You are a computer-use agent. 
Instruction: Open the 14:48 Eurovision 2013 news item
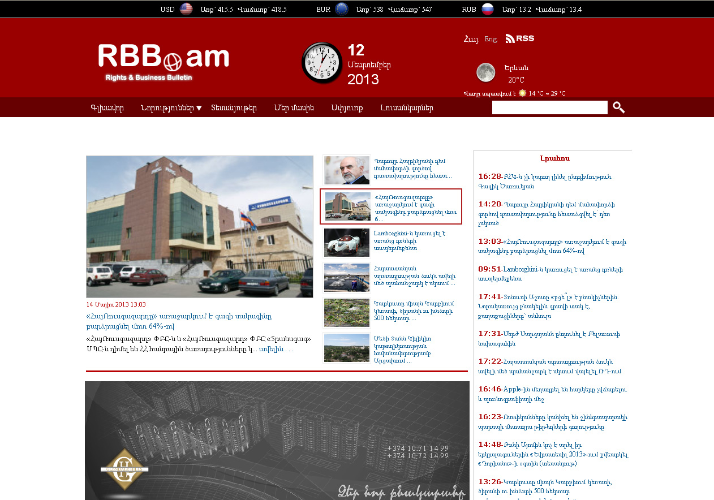[553, 454]
